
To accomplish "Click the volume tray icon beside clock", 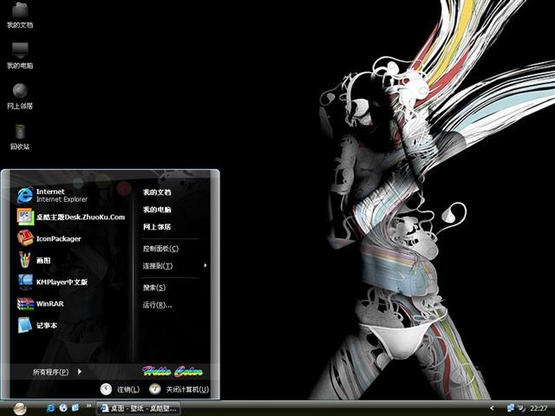I will [521, 408].
